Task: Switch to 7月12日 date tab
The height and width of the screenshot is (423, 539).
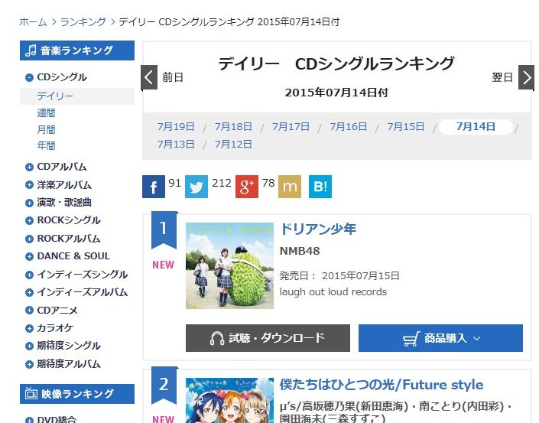Action: pos(233,144)
